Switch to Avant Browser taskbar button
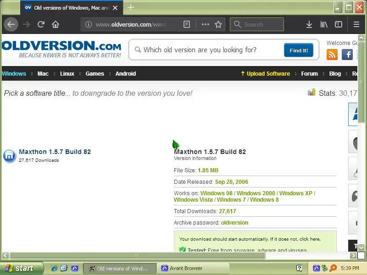This screenshot has height=275, width=367. (193, 268)
